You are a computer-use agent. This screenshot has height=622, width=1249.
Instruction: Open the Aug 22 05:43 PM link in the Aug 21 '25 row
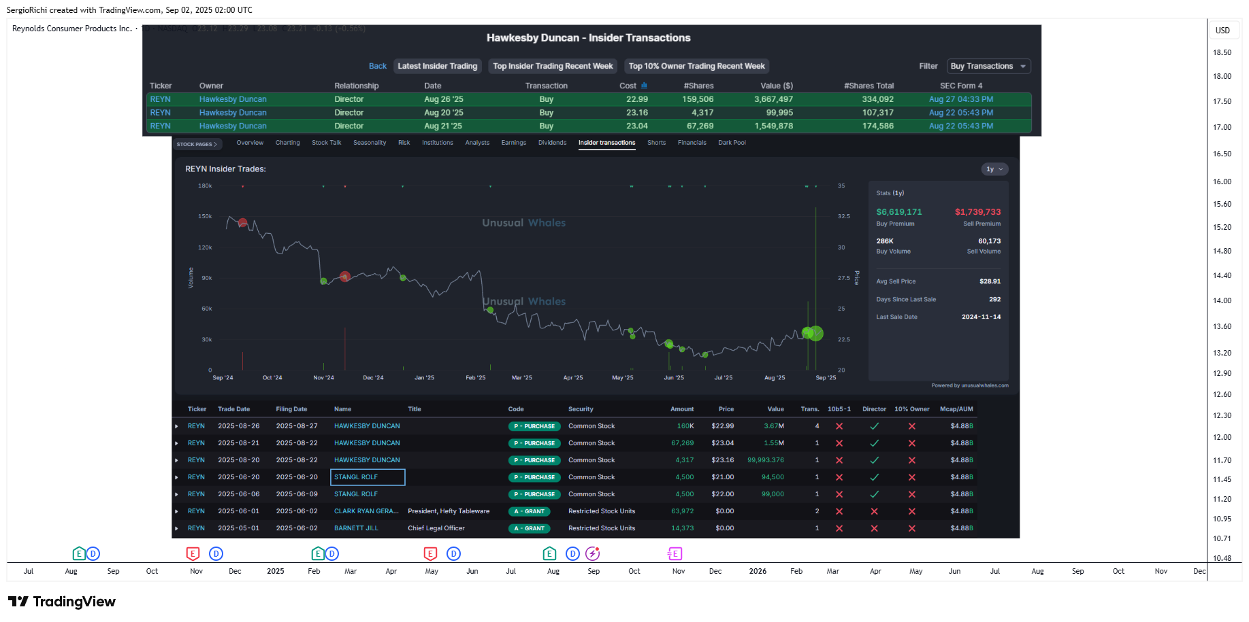(x=960, y=126)
